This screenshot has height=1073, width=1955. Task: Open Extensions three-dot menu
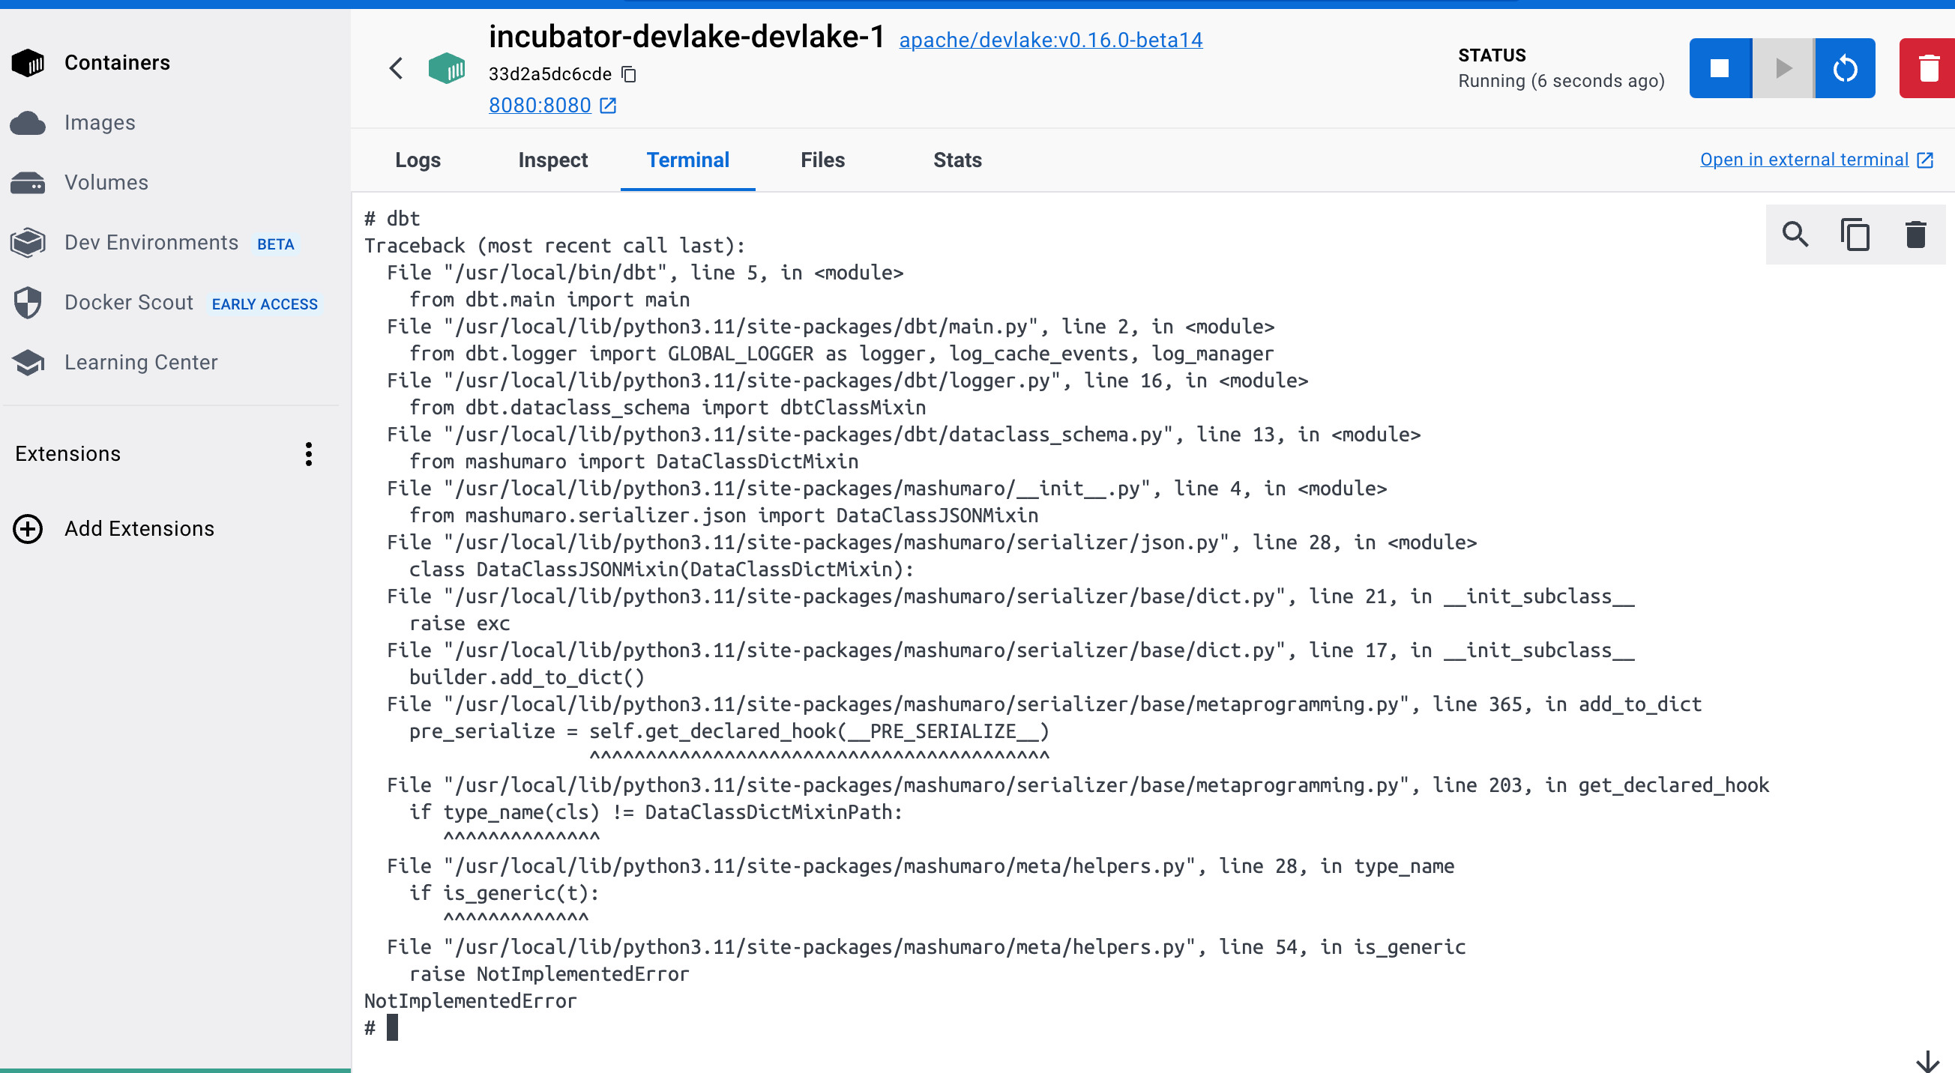click(308, 454)
